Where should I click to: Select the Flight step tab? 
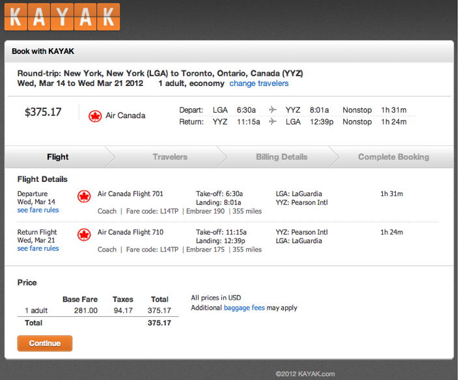coord(58,156)
